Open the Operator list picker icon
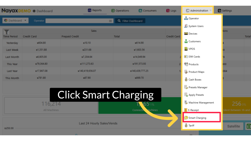The height and width of the screenshot is (141, 251). (110, 21)
